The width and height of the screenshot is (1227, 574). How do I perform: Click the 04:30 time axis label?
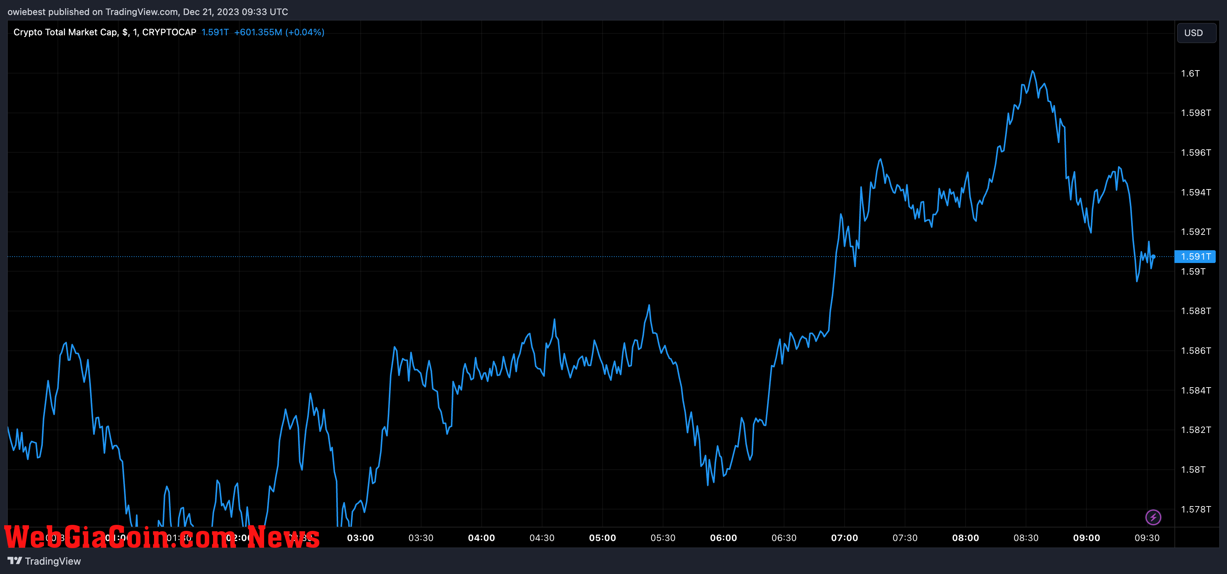click(x=542, y=538)
